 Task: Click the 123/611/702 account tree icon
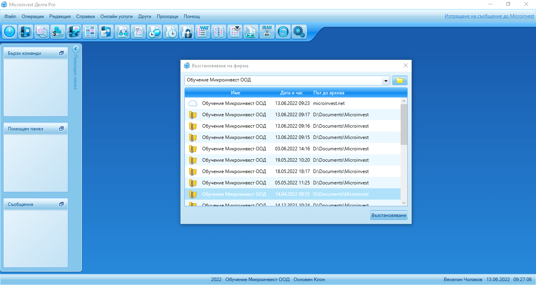[x=138, y=31]
